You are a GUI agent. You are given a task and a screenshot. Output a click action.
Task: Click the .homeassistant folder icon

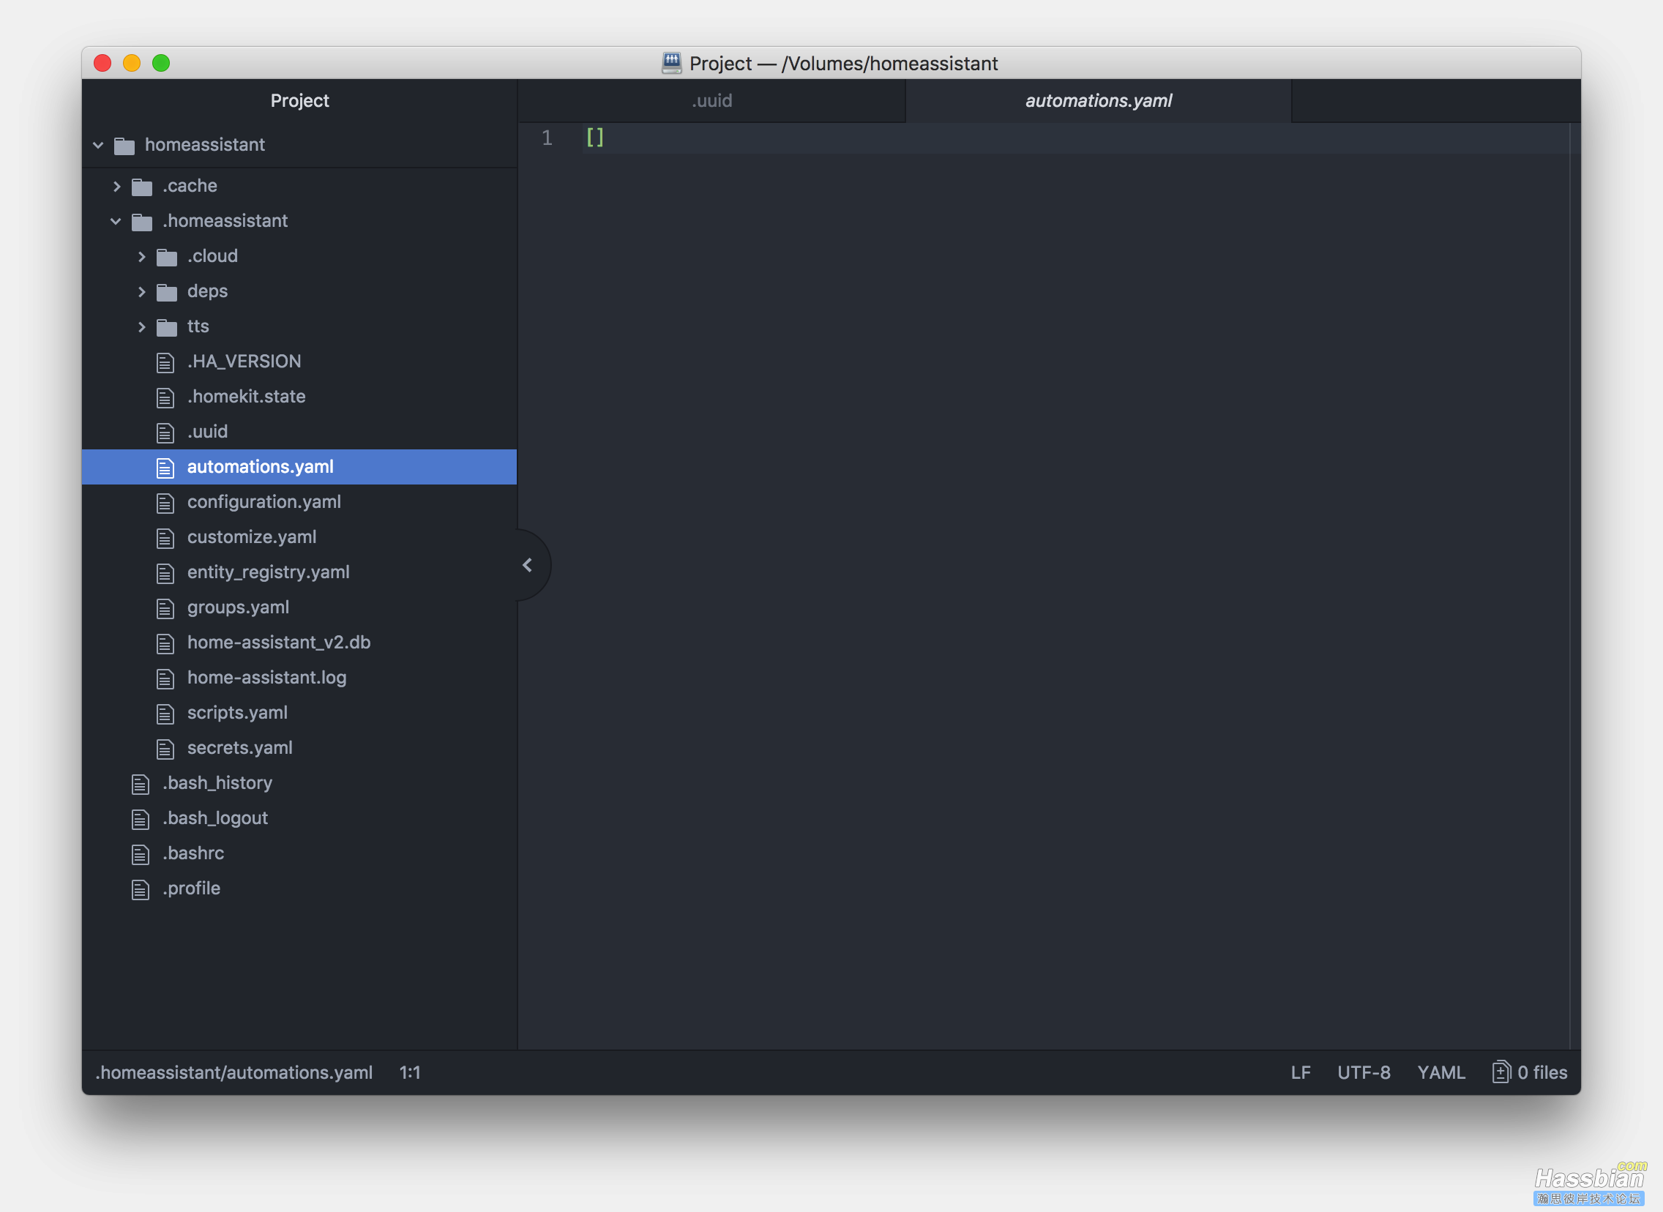click(x=141, y=222)
